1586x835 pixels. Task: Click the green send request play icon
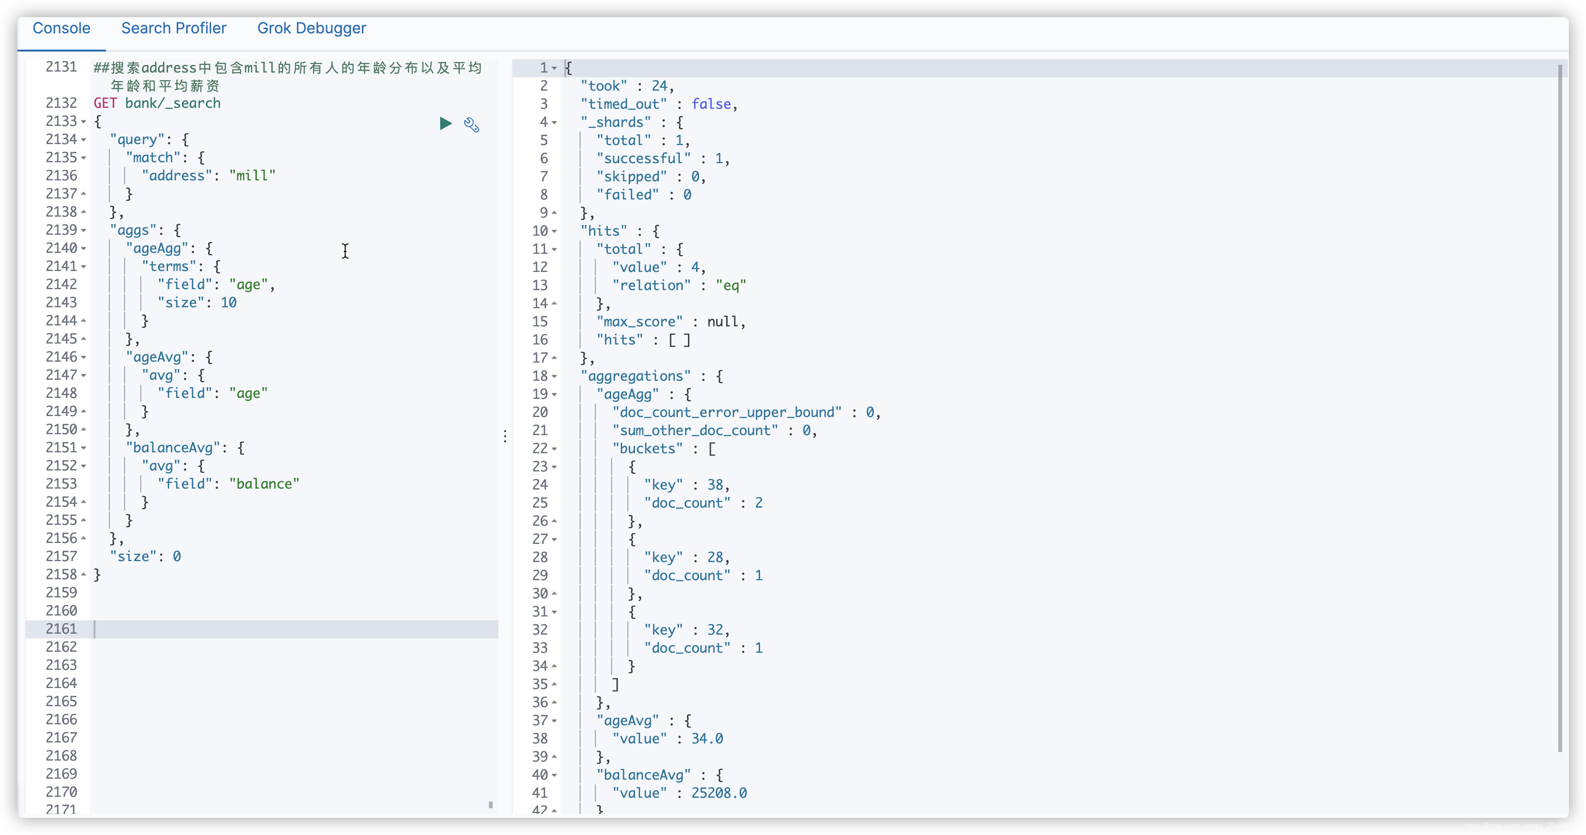click(446, 124)
